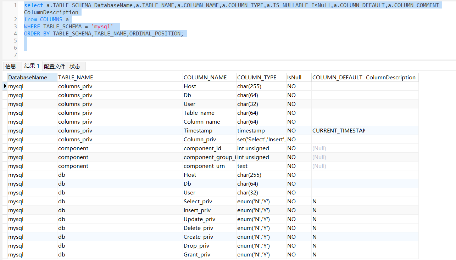The width and height of the screenshot is (456, 260).
Task: Click the COLUMN_TYPE column header
Action: pyautogui.click(x=261, y=77)
